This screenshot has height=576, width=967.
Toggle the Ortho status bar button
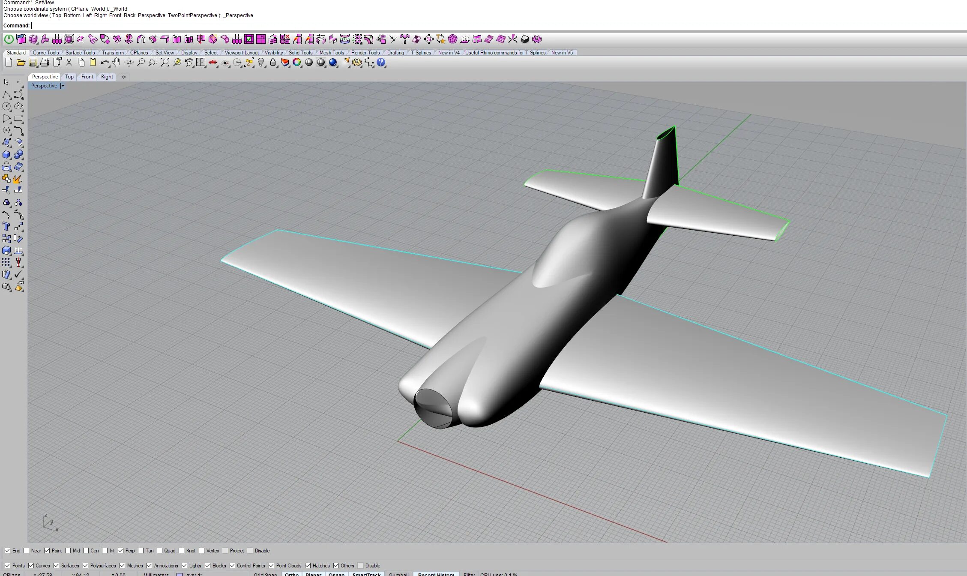click(x=292, y=574)
